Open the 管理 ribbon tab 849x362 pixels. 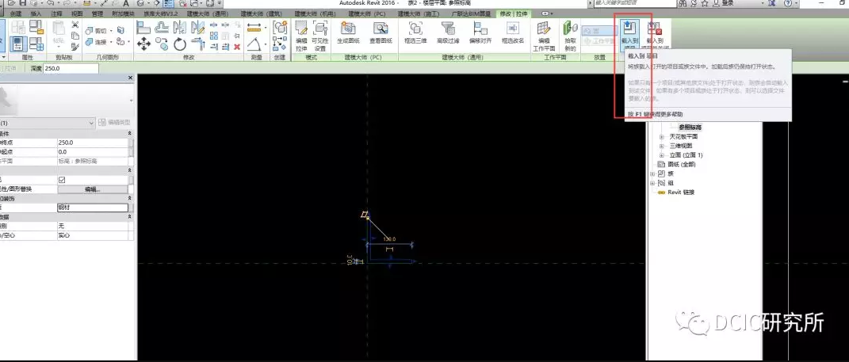coord(98,13)
